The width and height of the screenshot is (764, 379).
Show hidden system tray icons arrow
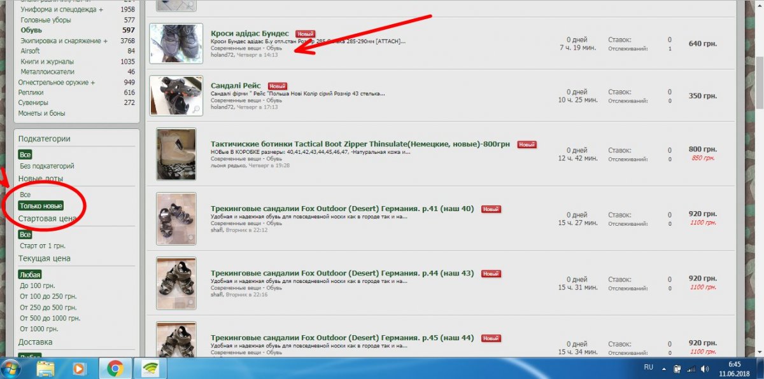pos(664,368)
